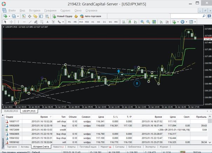The height and width of the screenshot is (153, 212).
Task: Toggle the Data Window crosshair-target icon
Action: pos(29,16)
